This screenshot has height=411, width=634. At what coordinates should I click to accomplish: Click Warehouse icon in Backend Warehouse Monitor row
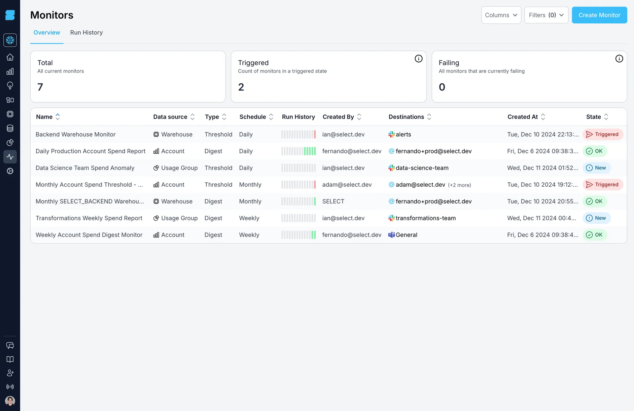156,134
